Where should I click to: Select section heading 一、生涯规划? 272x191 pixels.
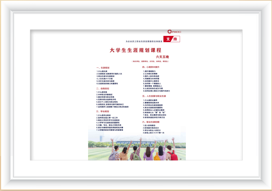[103, 68]
